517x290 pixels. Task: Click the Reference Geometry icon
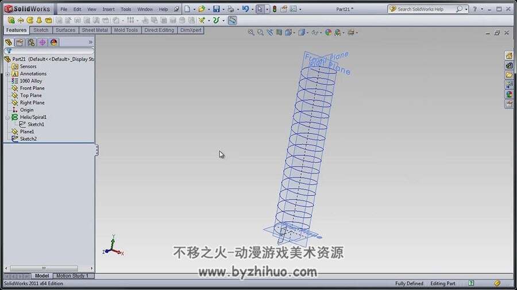click(202, 21)
